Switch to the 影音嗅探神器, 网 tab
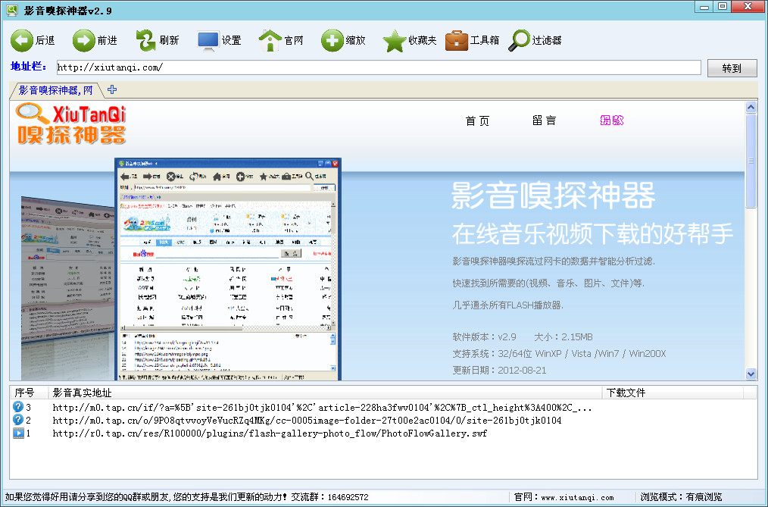The height and width of the screenshot is (507, 768). [x=56, y=90]
